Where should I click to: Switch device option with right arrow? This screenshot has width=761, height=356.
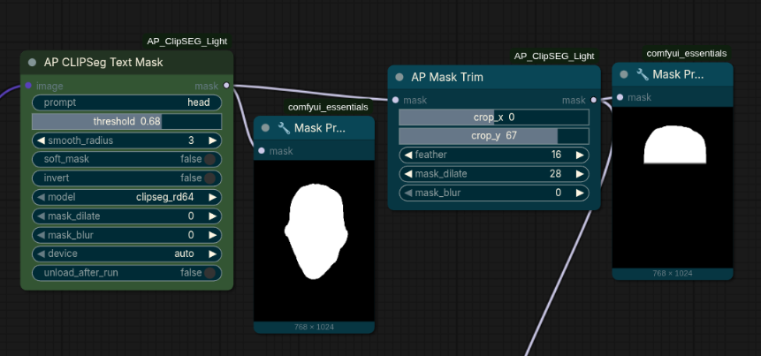click(213, 254)
